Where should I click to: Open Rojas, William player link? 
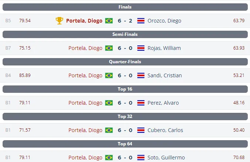(x=164, y=48)
